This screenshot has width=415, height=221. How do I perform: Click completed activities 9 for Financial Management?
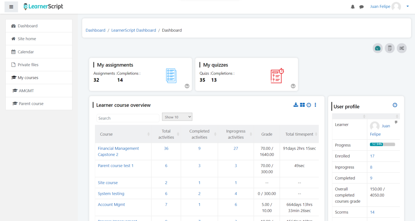point(199,148)
